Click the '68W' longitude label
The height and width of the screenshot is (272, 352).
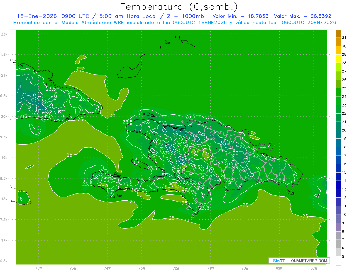(314, 268)
